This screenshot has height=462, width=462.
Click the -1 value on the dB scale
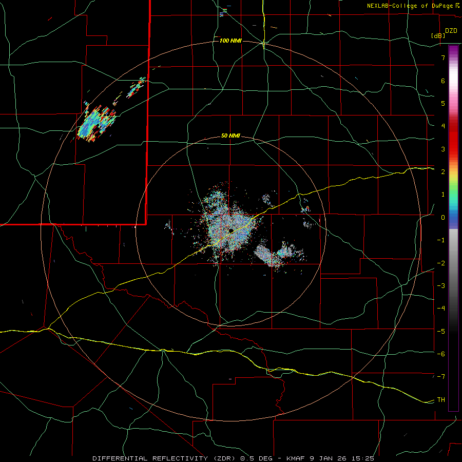click(441, 240)
